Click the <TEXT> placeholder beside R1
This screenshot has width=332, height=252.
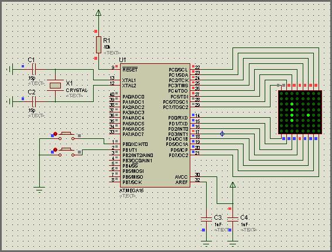point(112,53)
